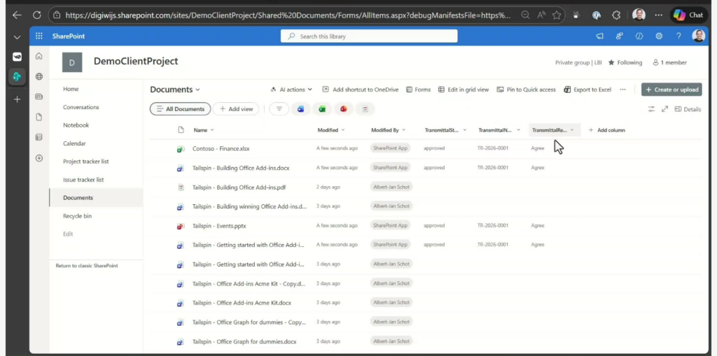Open the TransmittalSt... column header menu

click(445, 130)
